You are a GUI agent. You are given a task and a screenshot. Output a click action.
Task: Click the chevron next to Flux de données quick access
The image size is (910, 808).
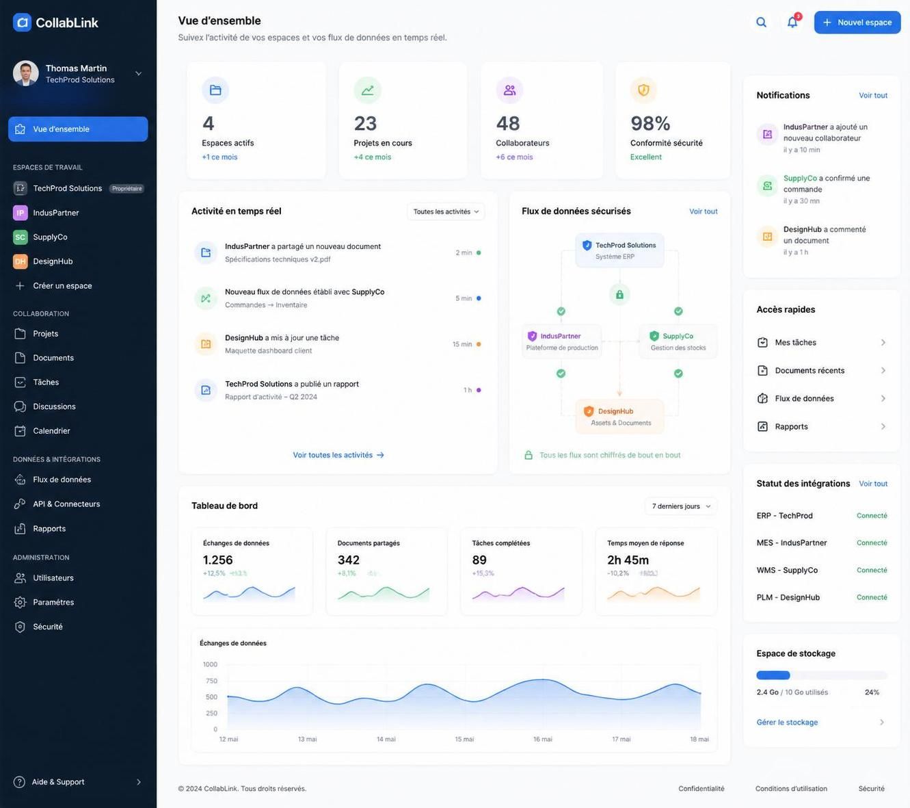883,399
